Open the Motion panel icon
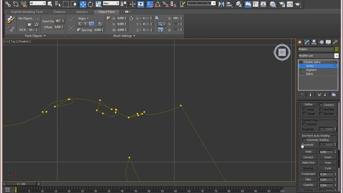Viewport: 343px width, 193px height. pyautogui.click(x=322, y=42)
